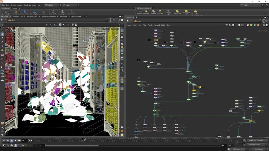Open the Oceans shelf tab

(15, 8)
